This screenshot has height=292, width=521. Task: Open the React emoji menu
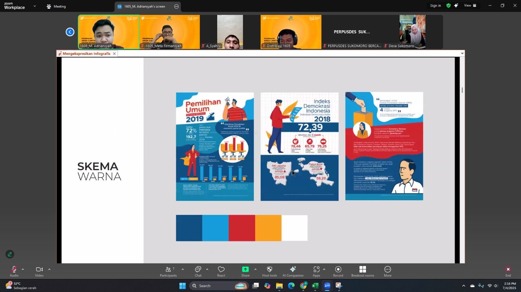coord(221,271)
